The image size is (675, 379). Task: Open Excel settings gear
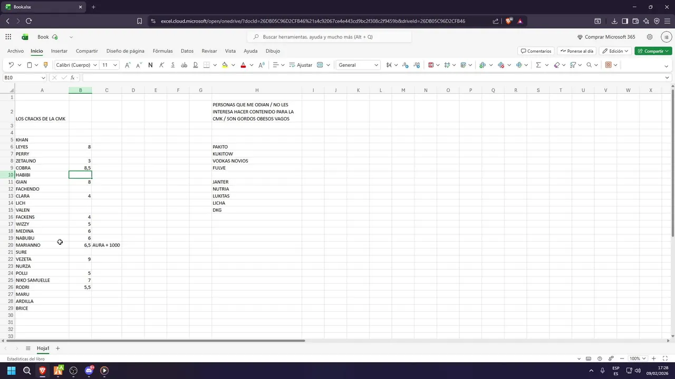[x=650, y=37]
